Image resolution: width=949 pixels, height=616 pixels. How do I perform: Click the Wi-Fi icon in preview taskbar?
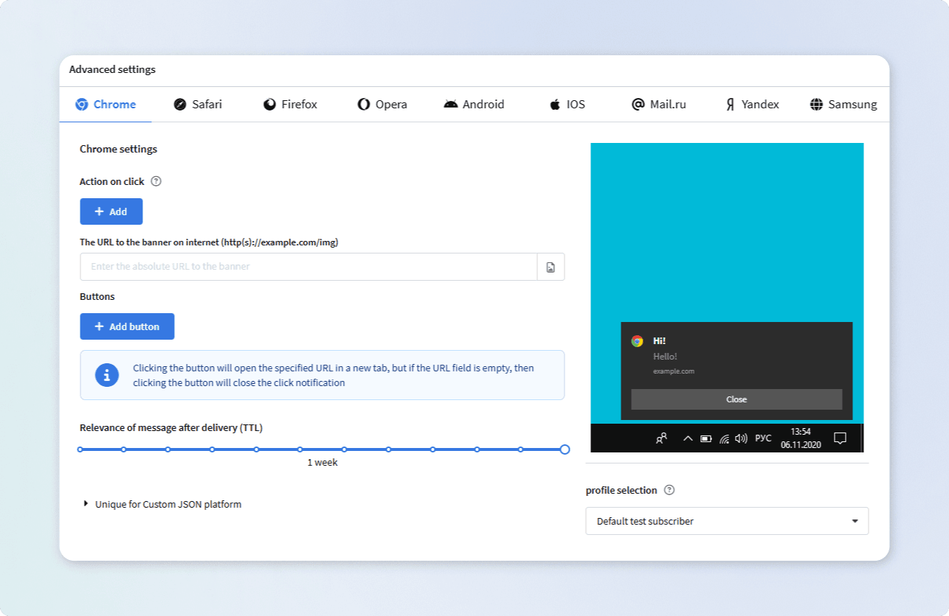725,438
